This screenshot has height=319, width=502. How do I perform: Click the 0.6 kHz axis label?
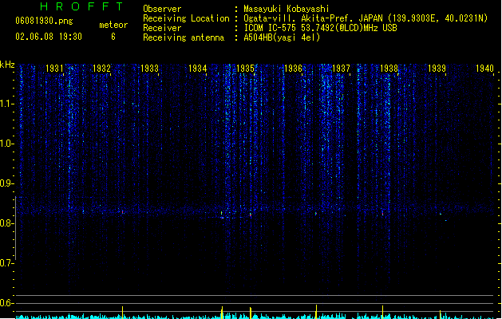(x=6, y=303)
